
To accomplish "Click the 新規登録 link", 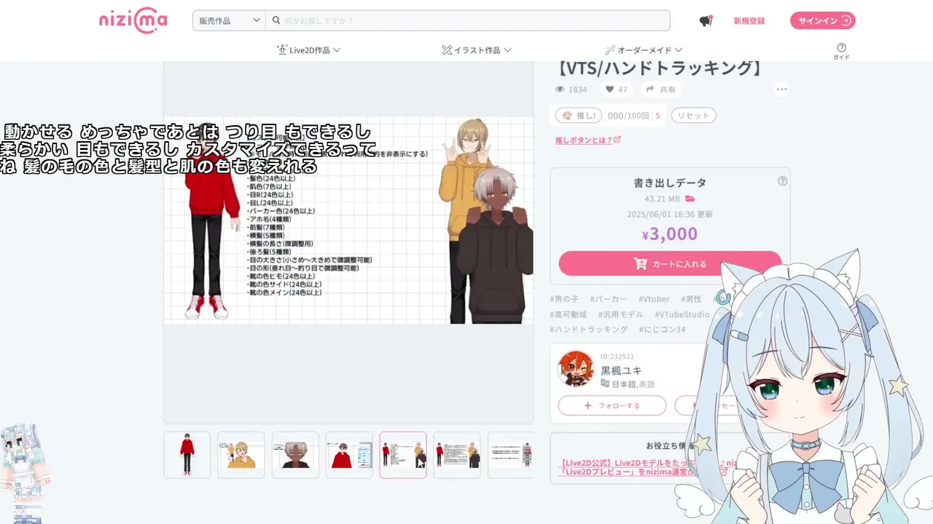I will click(x=749, y=21).
